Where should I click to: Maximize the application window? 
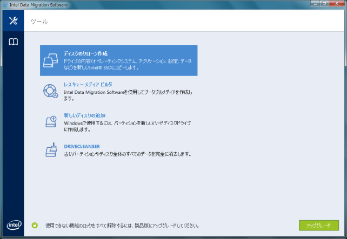coord(324,3)
